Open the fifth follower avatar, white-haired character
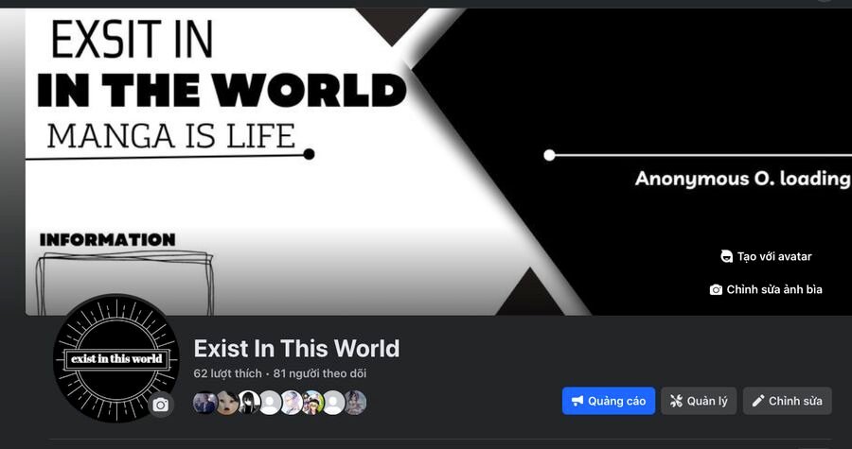852x449 pixels. (x=292, y=403)
